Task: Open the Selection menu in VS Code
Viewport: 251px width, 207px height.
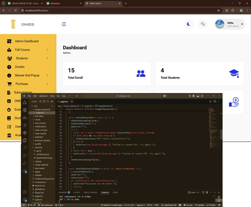Action: point(43,96)
